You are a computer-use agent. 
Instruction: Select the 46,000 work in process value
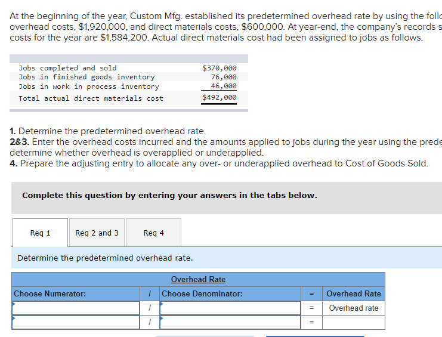coord(224,86)
